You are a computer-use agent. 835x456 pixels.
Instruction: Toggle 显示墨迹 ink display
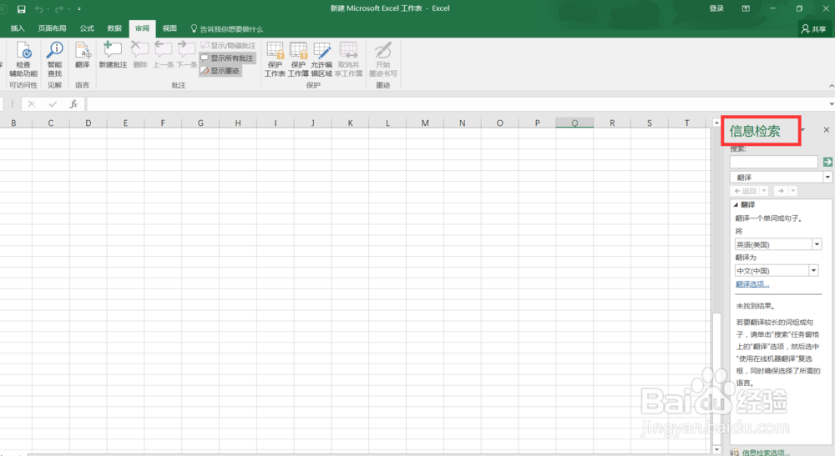(x=221, y=71)
